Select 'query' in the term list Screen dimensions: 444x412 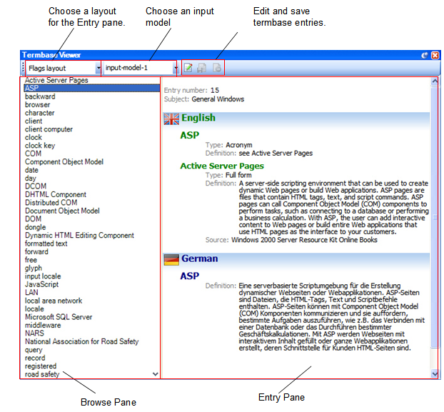34,350
